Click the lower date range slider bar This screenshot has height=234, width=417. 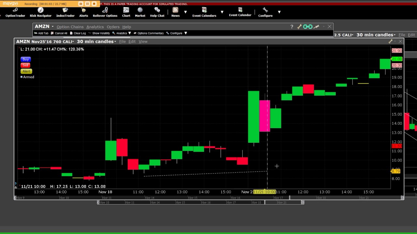click(200, 202)
